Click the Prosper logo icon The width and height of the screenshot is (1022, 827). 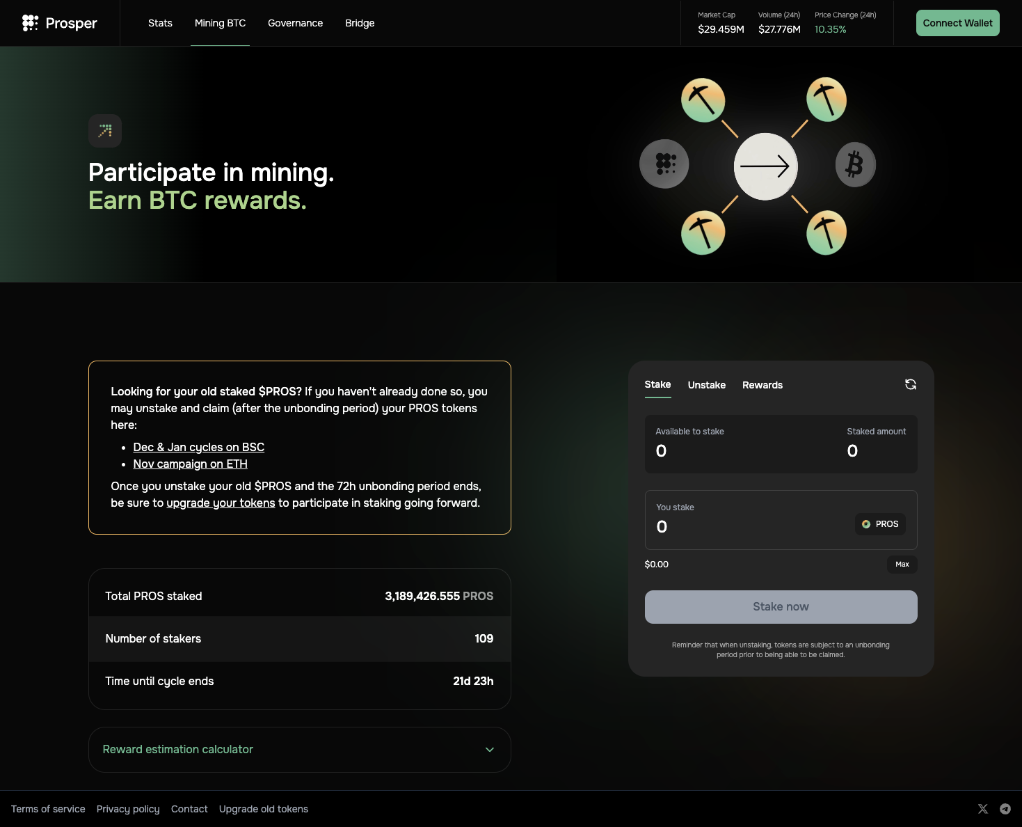point(30,23)
